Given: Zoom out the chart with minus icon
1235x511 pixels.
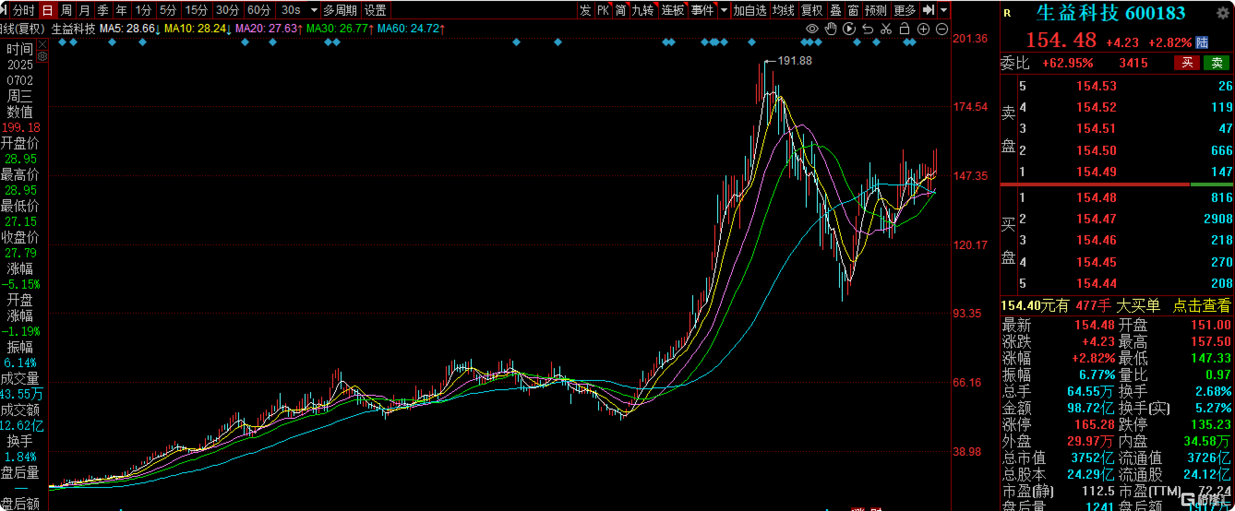Looking at the screenshot, I should tap(941, 29).
